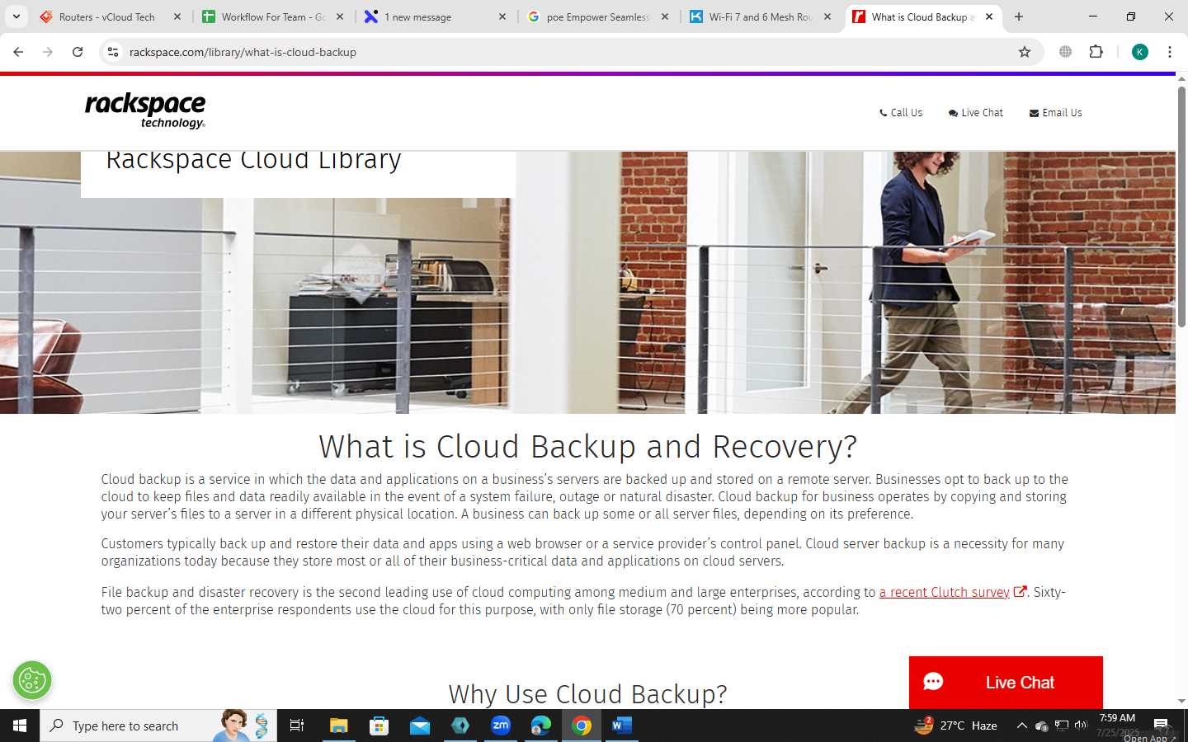Screen dimensions: 1188x742
Task: Open Task View in the taskbar
Action: [297, 726]
